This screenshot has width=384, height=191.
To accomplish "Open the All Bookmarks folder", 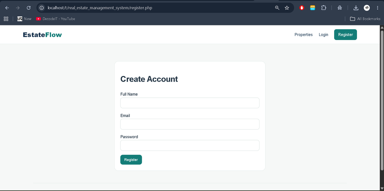I will pos(365,19).
